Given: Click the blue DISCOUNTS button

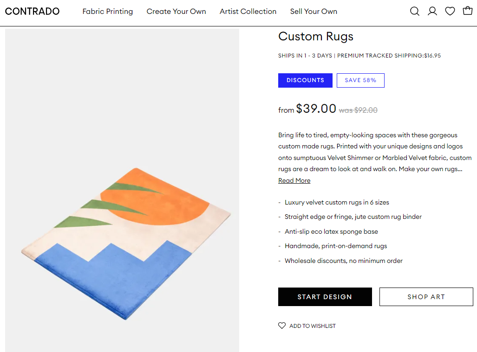Looking at the screenshot, I should [x=305, y=80].
